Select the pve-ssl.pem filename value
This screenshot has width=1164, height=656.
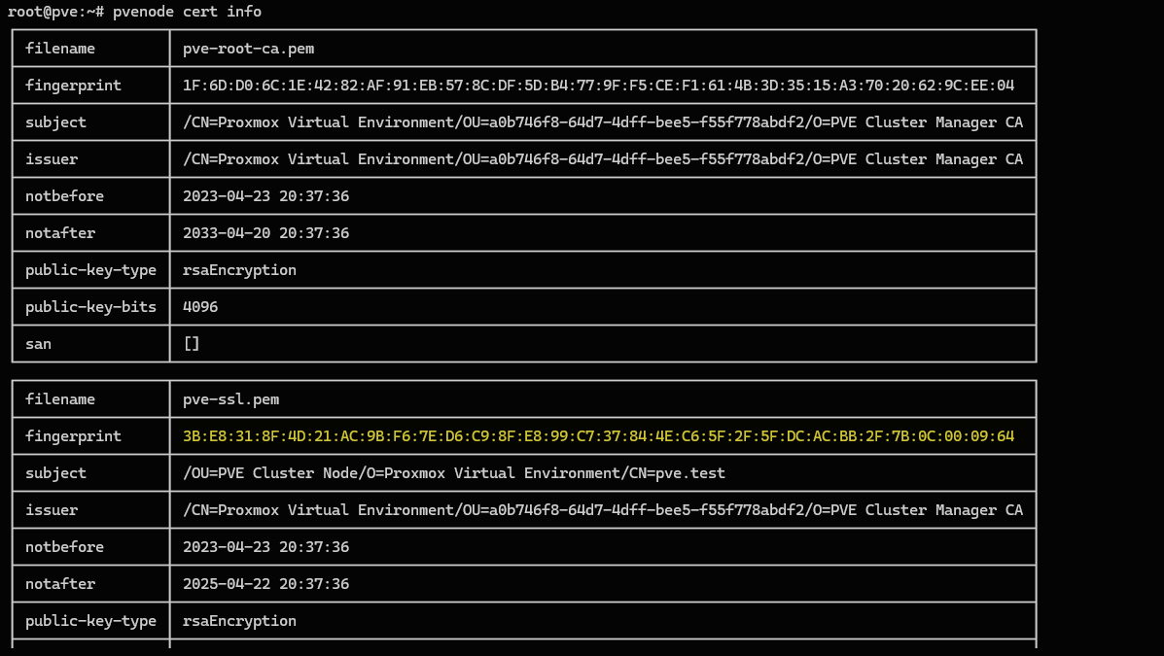[x=230, y=399]
